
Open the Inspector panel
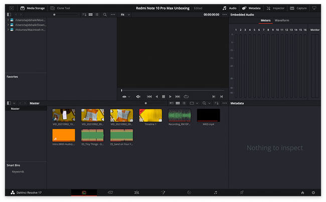[275, 8]
